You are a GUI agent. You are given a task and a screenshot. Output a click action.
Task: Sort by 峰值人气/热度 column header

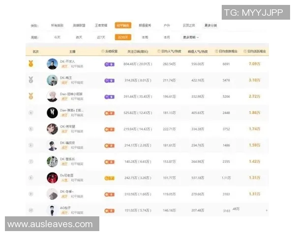click(198, 51)
